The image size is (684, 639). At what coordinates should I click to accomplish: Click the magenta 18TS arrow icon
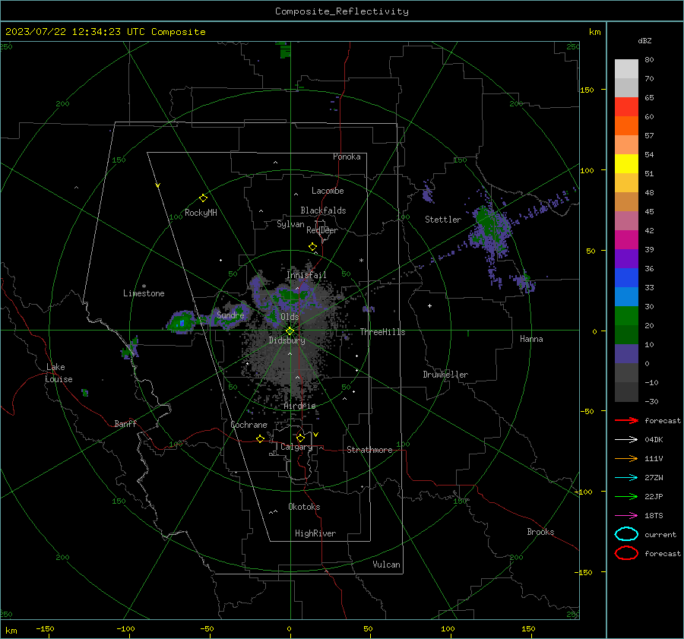tap(626, 516)
